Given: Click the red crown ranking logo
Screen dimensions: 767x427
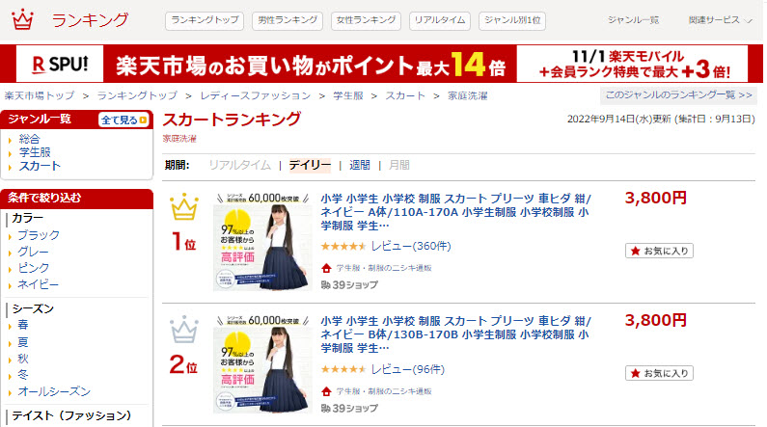Looking at the screenshot, I should 22,19.
